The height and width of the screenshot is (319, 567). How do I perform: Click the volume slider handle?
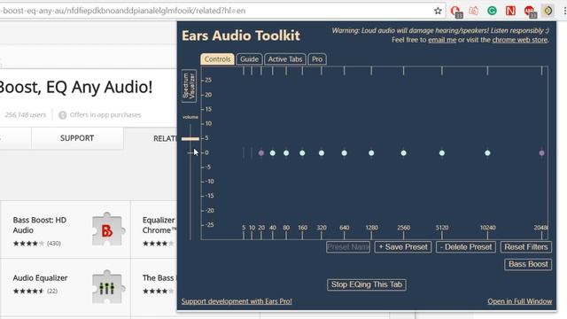190,138
